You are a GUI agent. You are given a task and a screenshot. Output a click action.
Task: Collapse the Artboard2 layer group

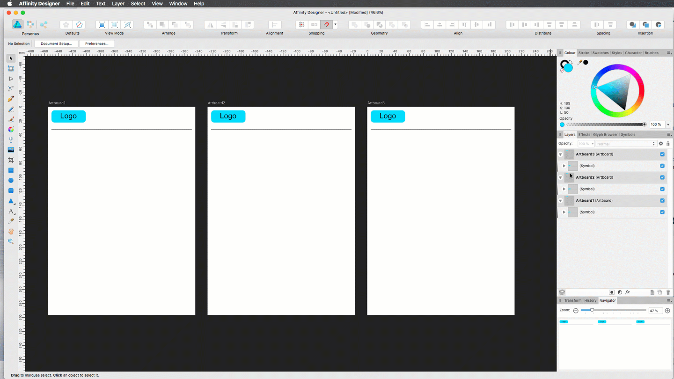pyautogui.click(x=560, y=177)
